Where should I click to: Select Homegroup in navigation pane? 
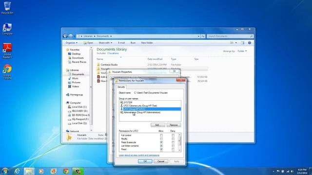click(x=75, y=95)
